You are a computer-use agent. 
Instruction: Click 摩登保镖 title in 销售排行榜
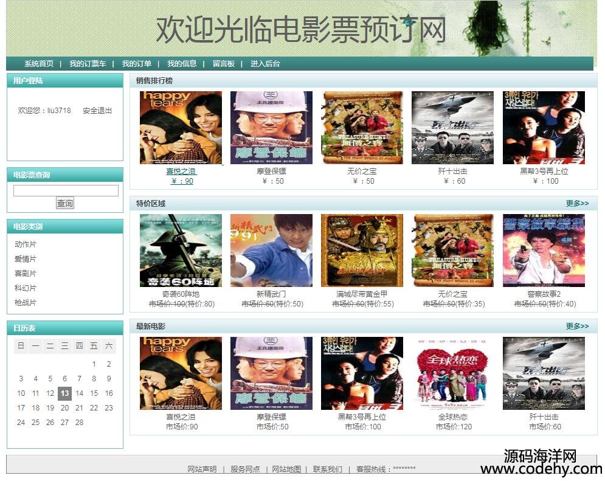272,171
